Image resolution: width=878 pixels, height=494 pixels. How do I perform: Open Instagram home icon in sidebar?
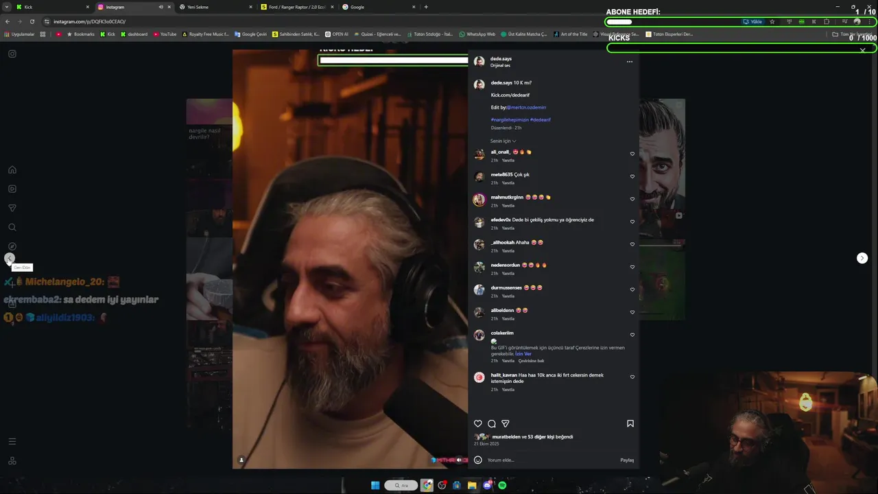pos(12,169)
